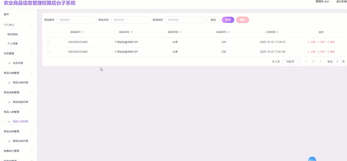Go to previous page arrow in pagination
347x161 pixels.
click(306, 62)
